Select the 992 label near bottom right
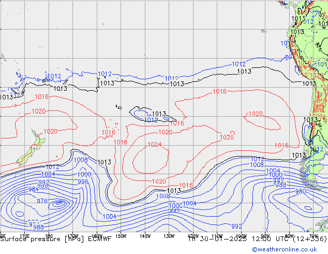This screenshot has height=254, width=328. pyautogui.click(x=237, y=227)
